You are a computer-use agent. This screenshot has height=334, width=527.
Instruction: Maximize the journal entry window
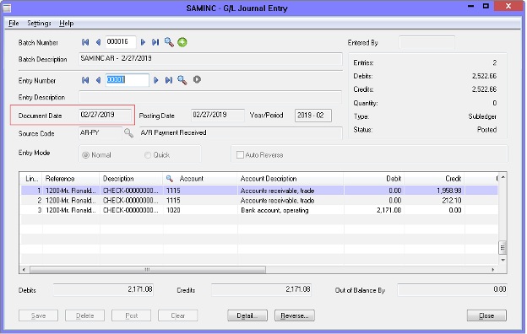pos(486,6)
